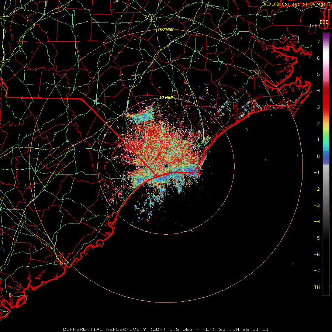Click the [dB] unit label above the scale
This screenshot has width=332, height=332.
click(315, 25)
